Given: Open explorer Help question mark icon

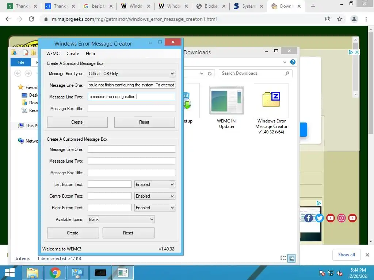Looking at the screenshot, I should tap(293, 62).
